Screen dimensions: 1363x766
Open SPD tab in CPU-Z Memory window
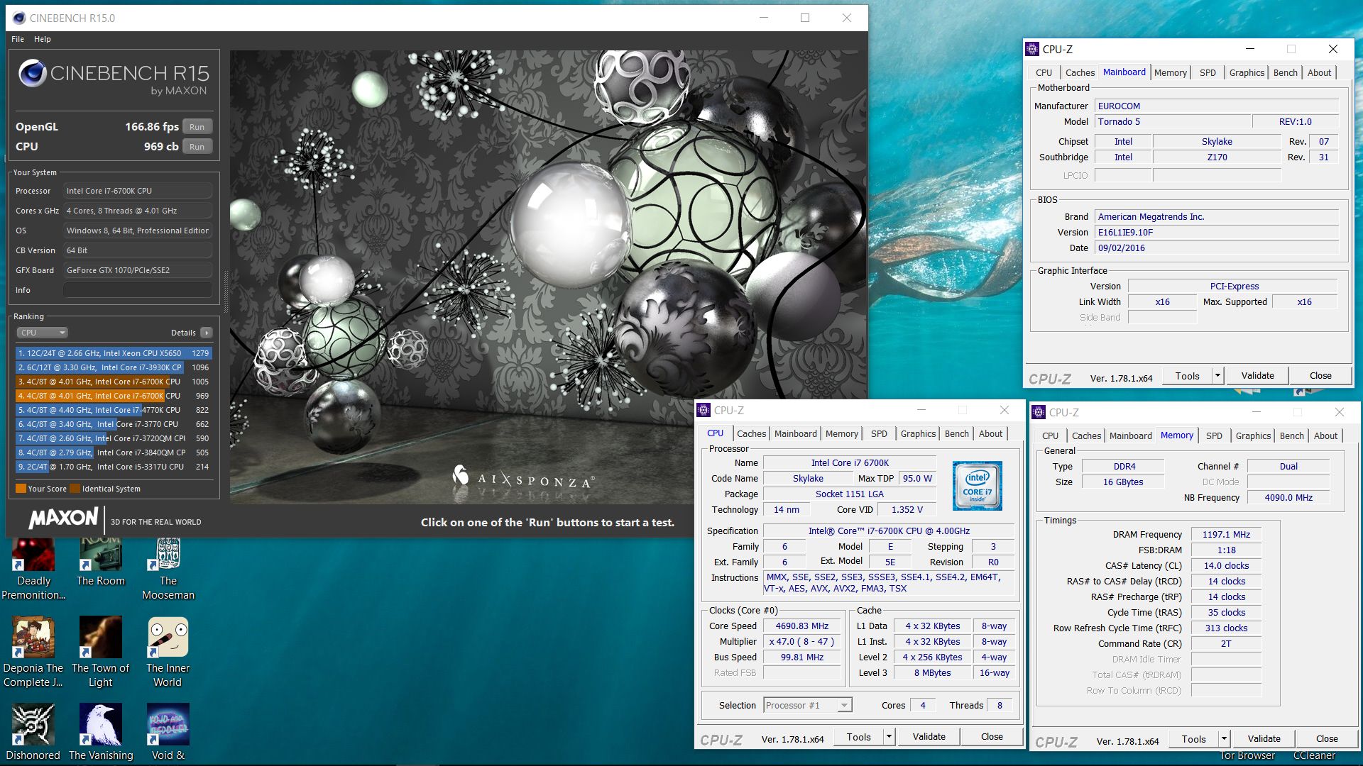click(1214, 435)
